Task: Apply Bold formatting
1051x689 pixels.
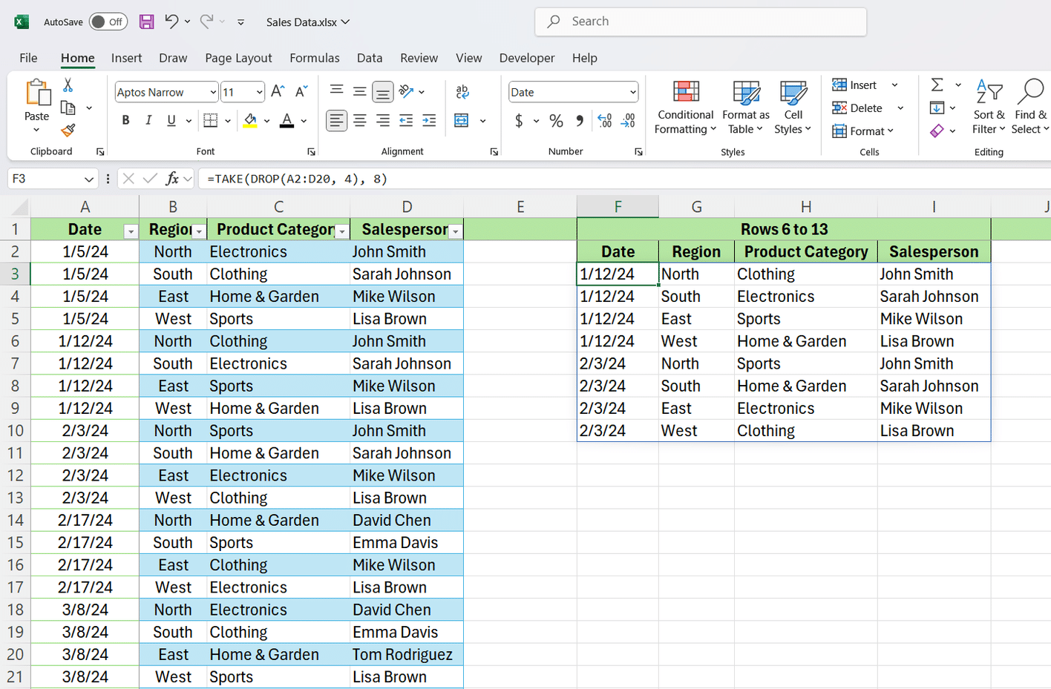Action: click(125, 120)
